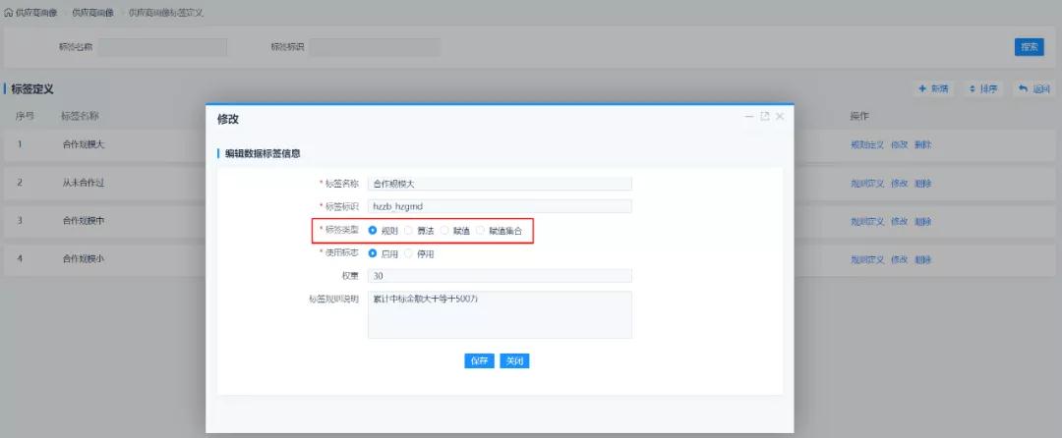1062x438 pixels.
Task: Close the 修改 dialog with the X icon
Action: (780, 116)
